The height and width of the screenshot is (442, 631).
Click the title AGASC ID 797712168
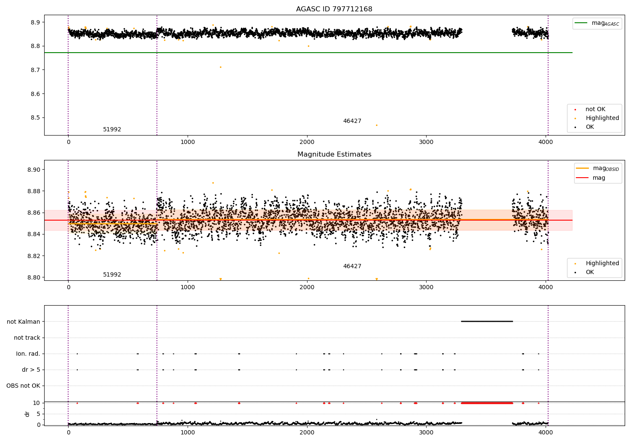pos(334,9)
